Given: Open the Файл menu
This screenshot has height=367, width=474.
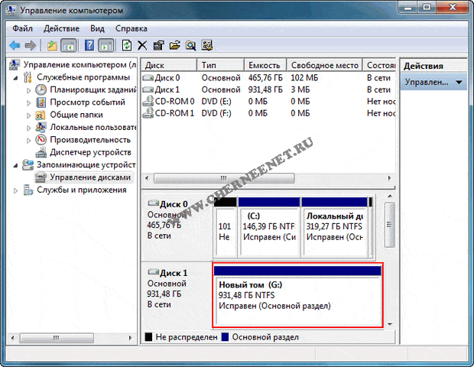Looking at the screenshot, I should click(22, 28).
